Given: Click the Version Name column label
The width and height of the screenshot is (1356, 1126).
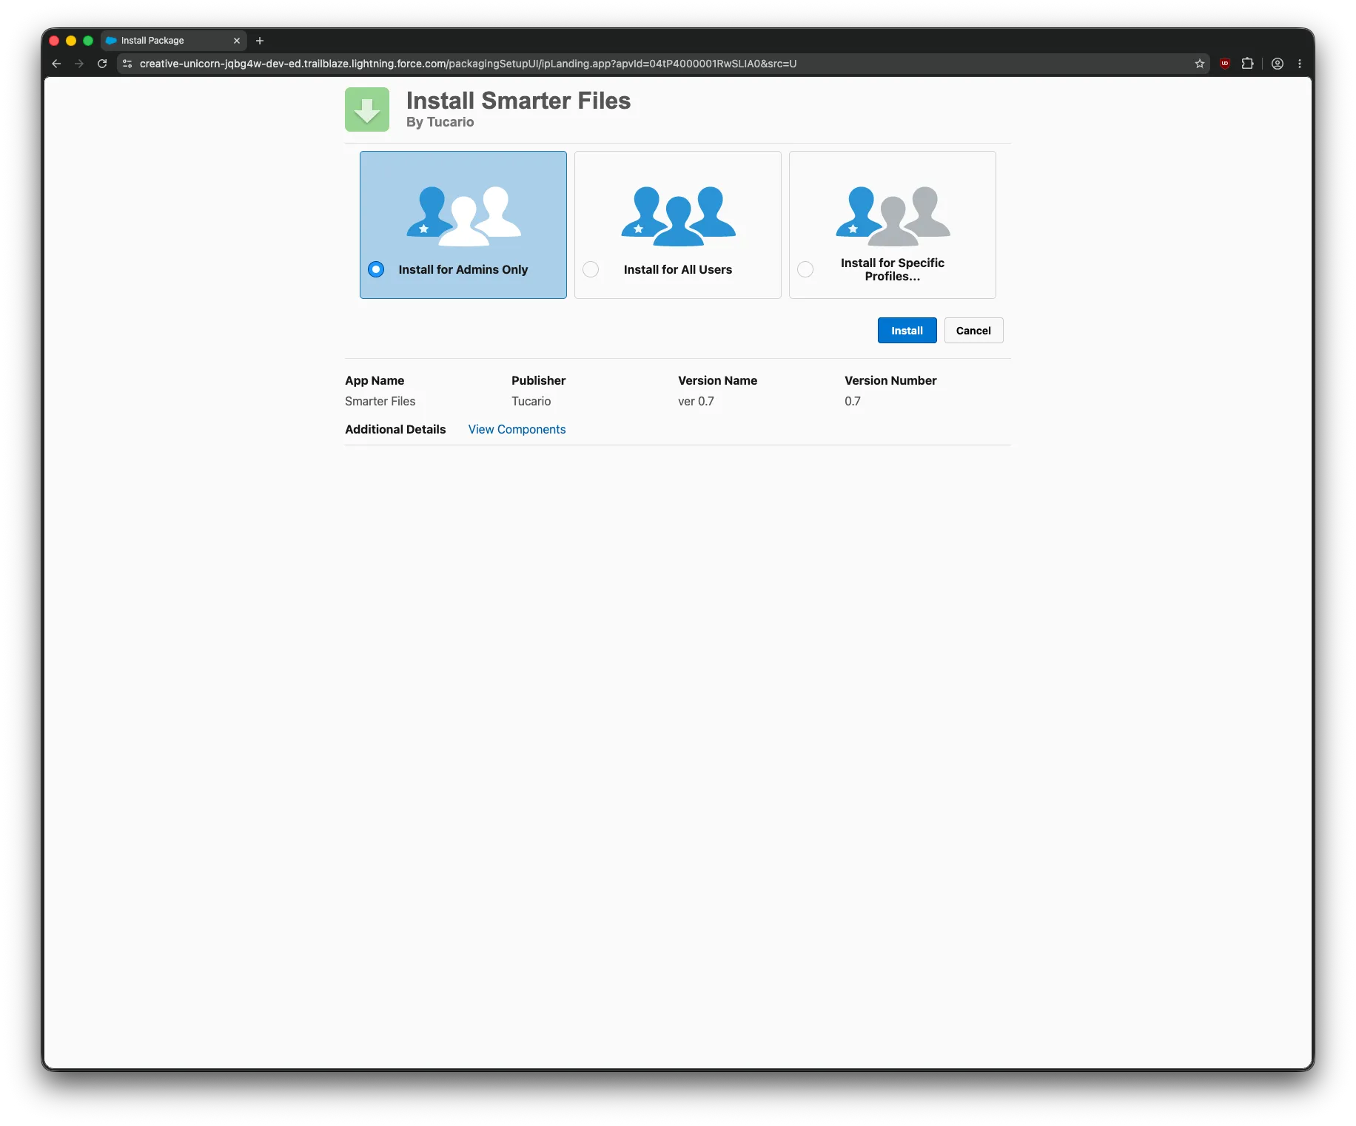Looking at the screenshot, I should coord(717,380).
